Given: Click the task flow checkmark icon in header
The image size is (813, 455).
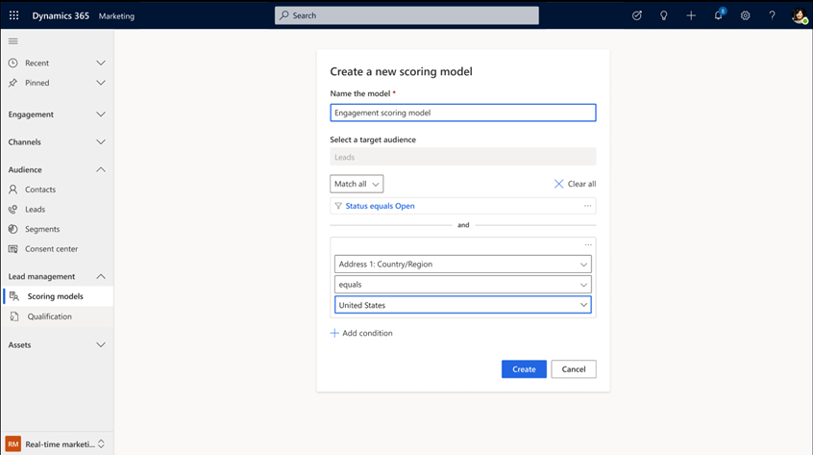Looking at the screenshot, I should (637, 15).
